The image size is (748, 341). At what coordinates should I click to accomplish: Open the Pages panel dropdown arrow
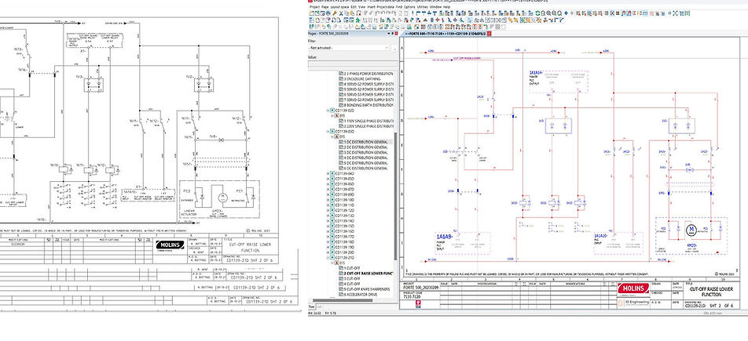pyautogui.click(x=389, y=34)
